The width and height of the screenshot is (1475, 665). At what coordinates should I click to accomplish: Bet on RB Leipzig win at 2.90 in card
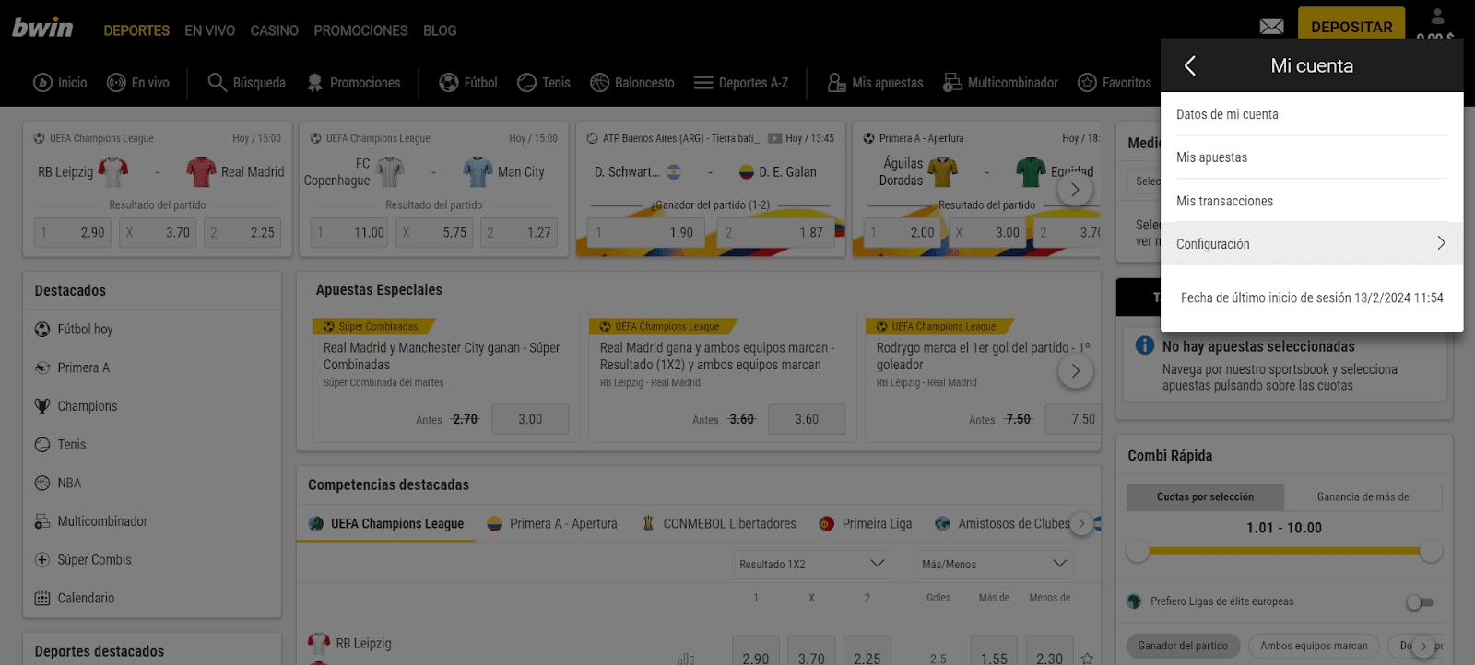coord(73,232)
